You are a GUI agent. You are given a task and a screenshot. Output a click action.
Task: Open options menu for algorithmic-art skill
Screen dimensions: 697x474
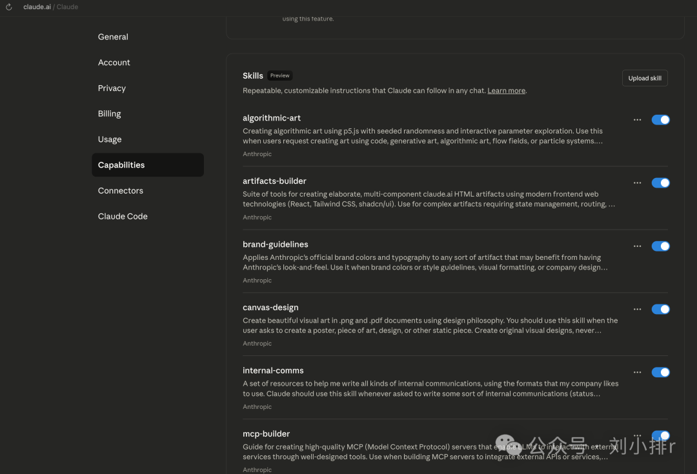click(x=637, y=120)
